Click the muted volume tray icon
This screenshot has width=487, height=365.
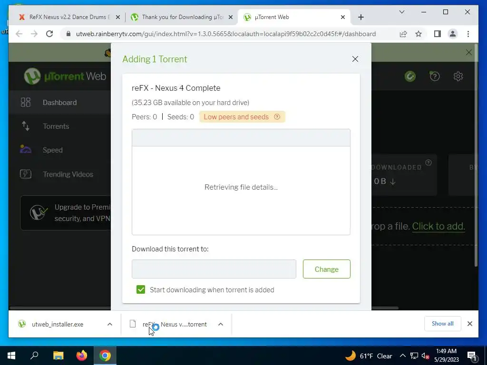tap(425, 355)
